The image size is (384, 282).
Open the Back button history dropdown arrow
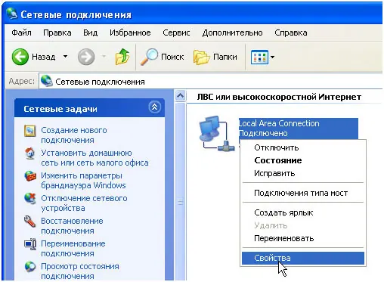pos(65,57)
